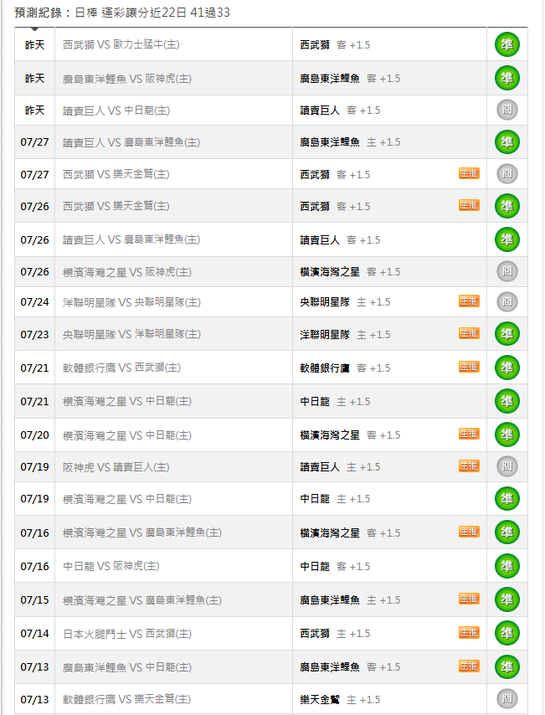Open match 廣島東洋鯉魚 VS 阪神虎(主)

(126, 79)
